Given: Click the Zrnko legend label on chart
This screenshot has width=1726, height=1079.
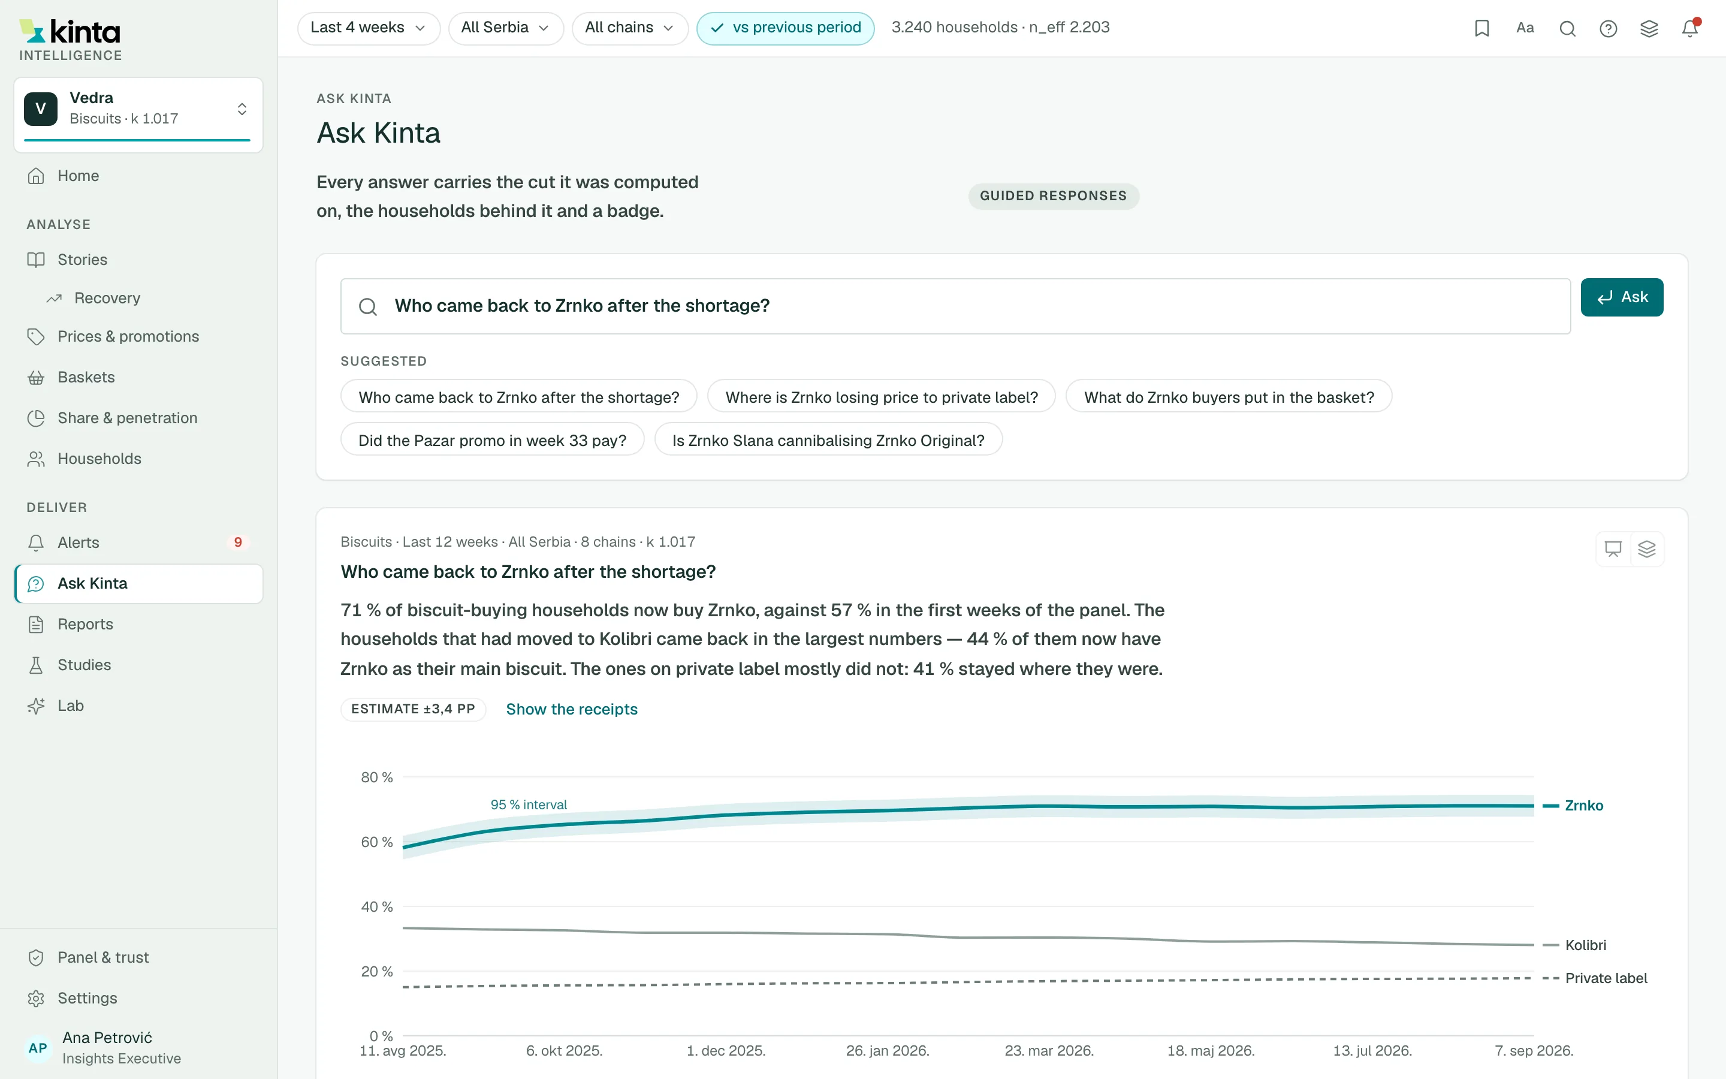Looking at the screenshot, I should [1583, 806].
